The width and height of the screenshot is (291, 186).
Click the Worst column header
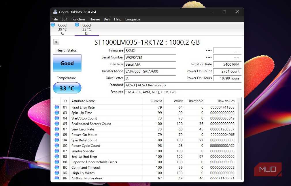point(174,101)
